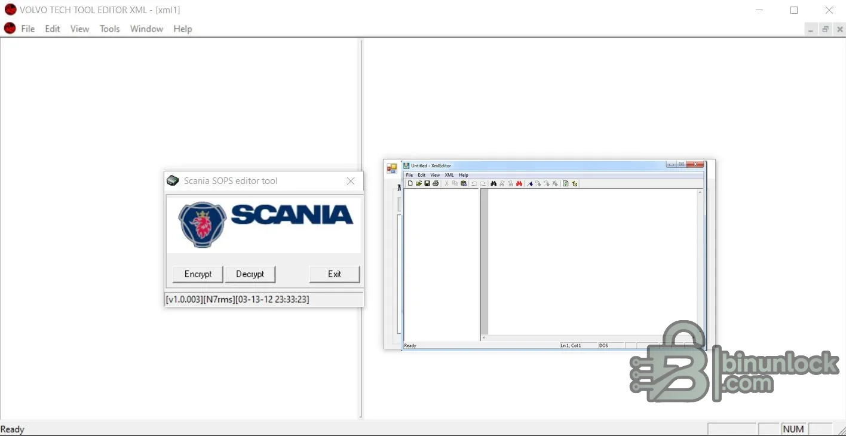Viewport: 846px width, 436px height.
Task: Open View menu inside XmlEditor window
Action: click(x=435, y=175)
